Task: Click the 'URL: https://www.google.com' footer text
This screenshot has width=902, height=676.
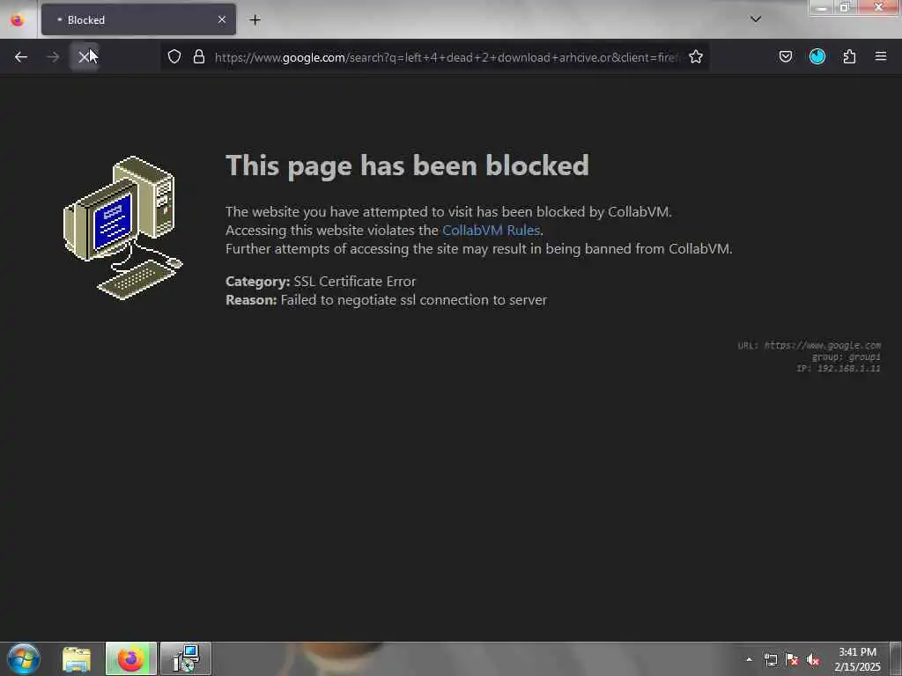Action: [x=810, y=345]
